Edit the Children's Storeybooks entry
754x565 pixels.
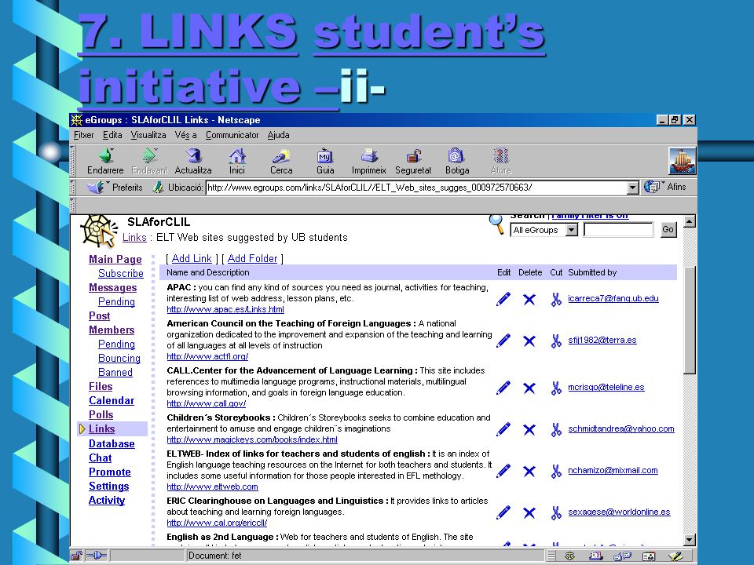pyautogui.click(x=503, y=429)
